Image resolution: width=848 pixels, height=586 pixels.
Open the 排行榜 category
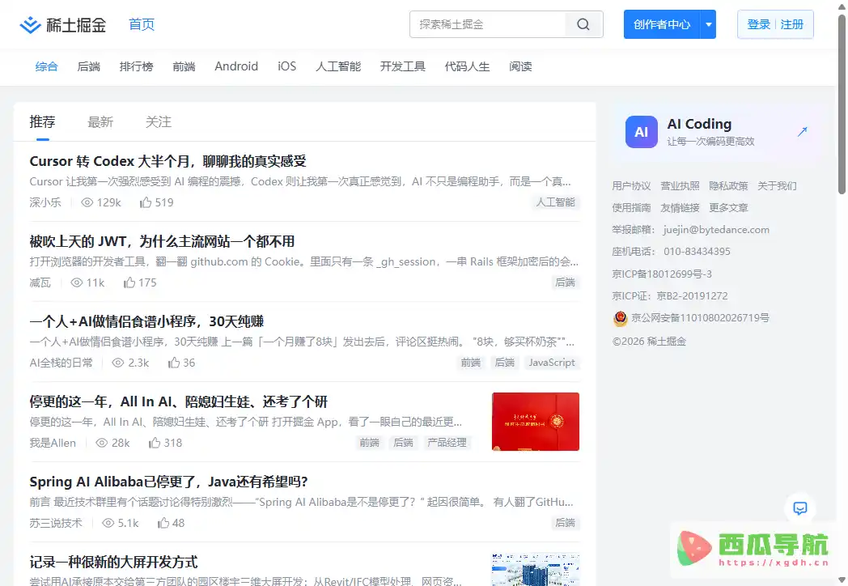point(136,66)
